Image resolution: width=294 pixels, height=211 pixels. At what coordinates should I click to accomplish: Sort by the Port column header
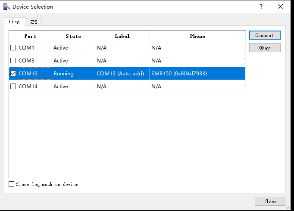(x=30, y=36)
